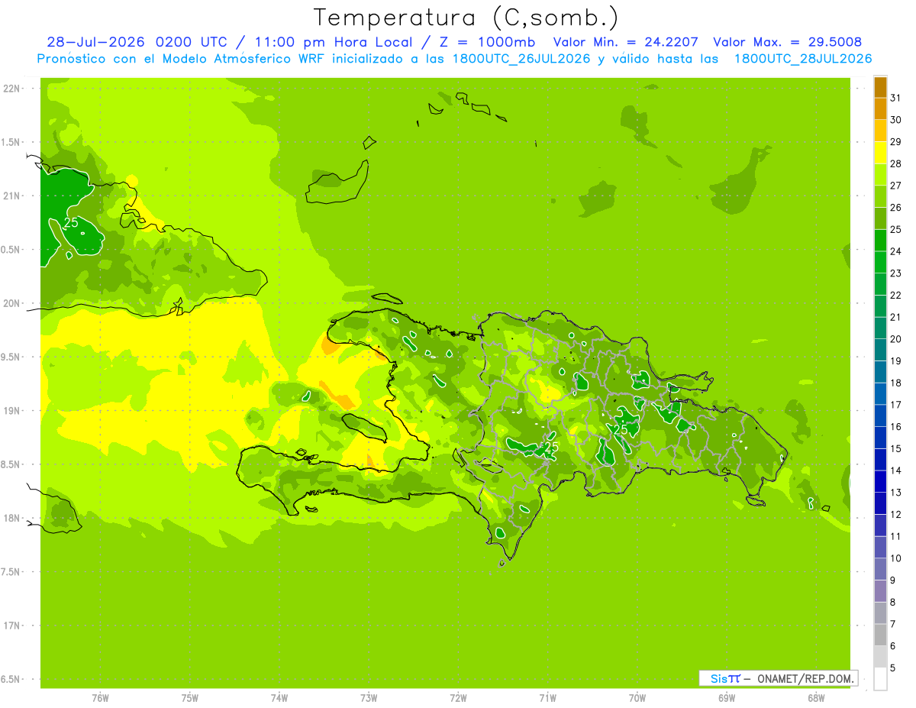Image resolution: width=916 pixels, height=708 pixels.
Task: Select the 20N latitude axis label
Action: (x=12, y=303)
